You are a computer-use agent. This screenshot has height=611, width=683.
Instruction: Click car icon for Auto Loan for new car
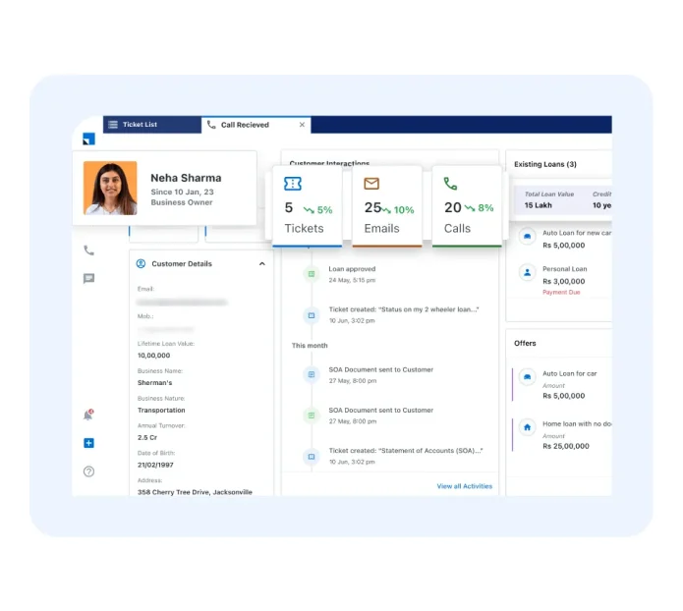click(527, 237)
